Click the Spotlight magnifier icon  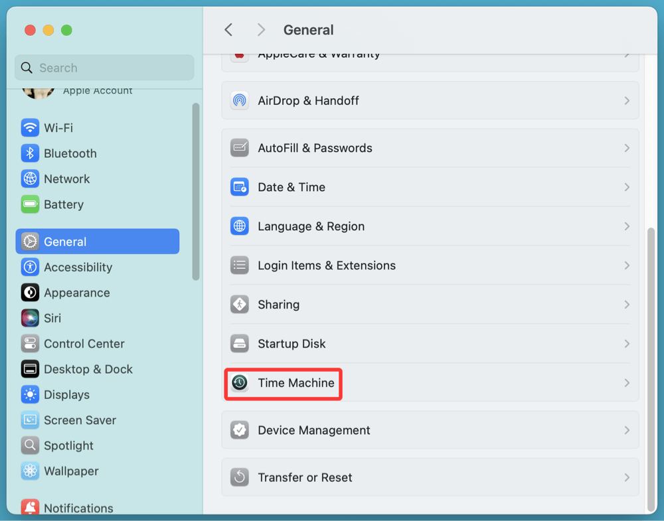30,445
